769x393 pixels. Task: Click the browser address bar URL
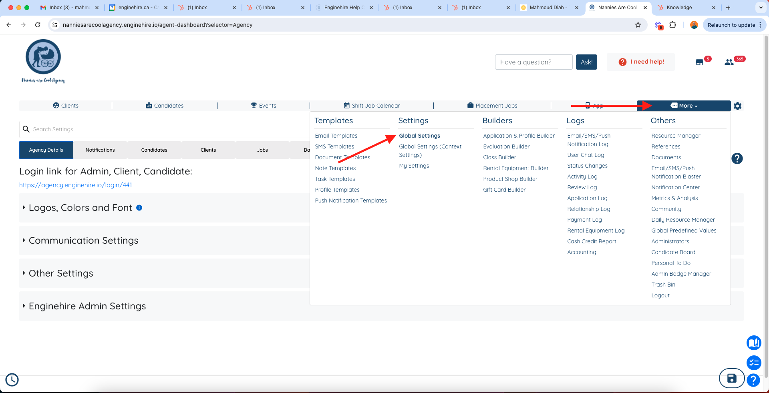point(157,25)
